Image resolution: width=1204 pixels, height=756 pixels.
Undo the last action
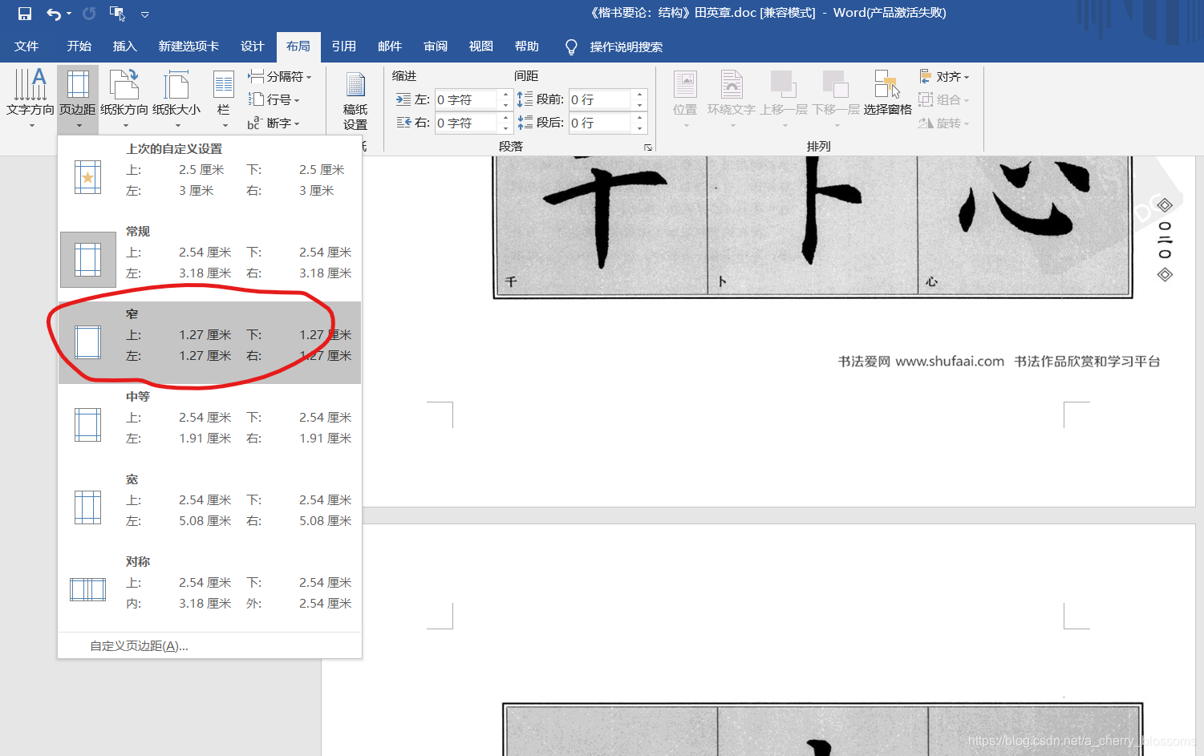click(x=54, y=14)
